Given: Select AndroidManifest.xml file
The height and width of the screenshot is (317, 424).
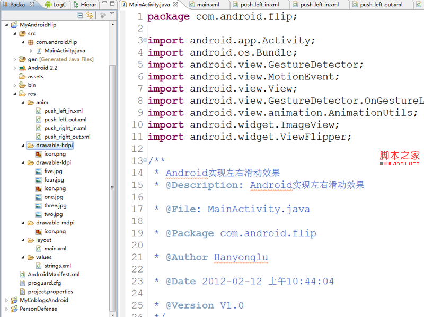Looking at the screenshot, I should (50, 275).
